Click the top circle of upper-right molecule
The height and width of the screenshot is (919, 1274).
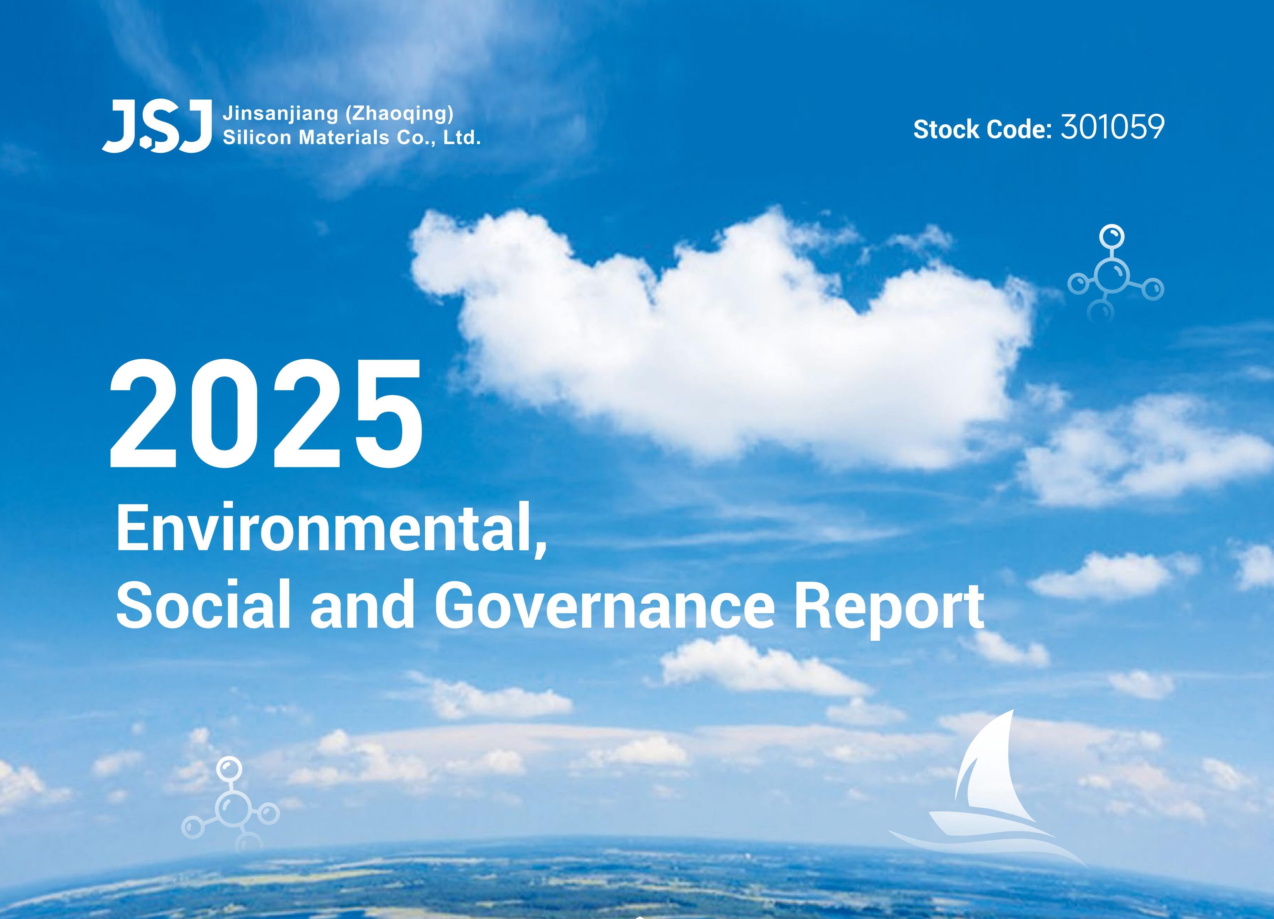pyautogui.click(x=1112, y=237)
